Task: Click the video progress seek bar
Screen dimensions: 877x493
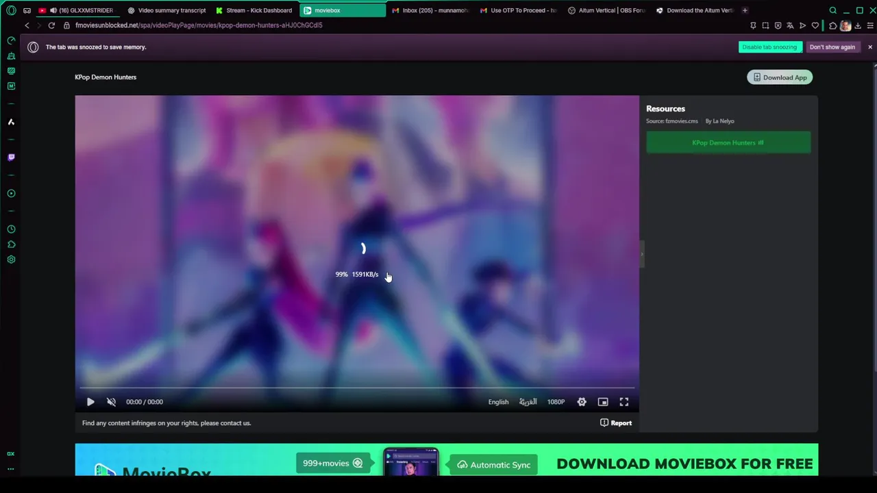Action: [x=357, y=388]
